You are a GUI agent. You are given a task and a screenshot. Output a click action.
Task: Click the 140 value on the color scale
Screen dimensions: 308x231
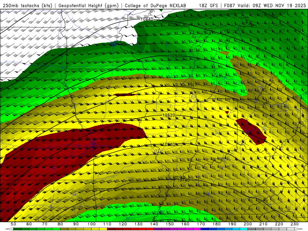[x=154, y=224]
